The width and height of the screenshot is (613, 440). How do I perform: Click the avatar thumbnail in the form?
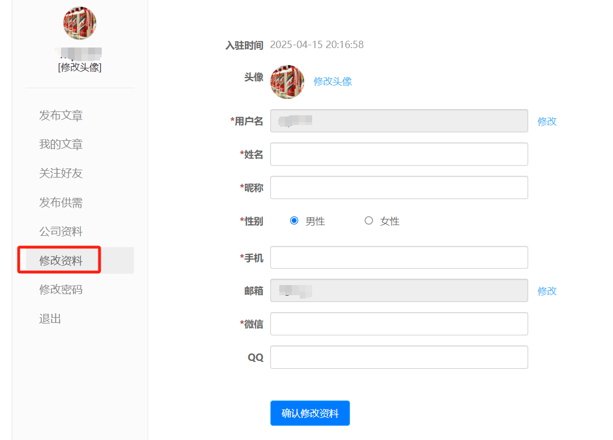pyautogui.click(x=287, y=81)
